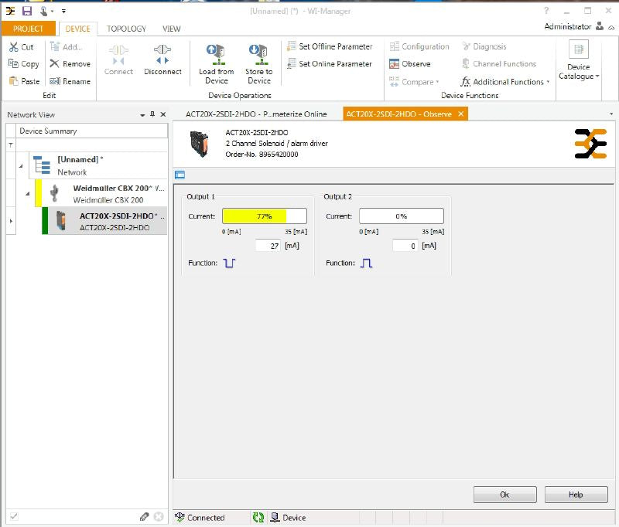The width and height of the screenshot is (619, 527).
Task: Click Output 2 function waveform icon
Action: coord(367,263)
